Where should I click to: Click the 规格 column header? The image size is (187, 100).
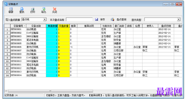130,26
